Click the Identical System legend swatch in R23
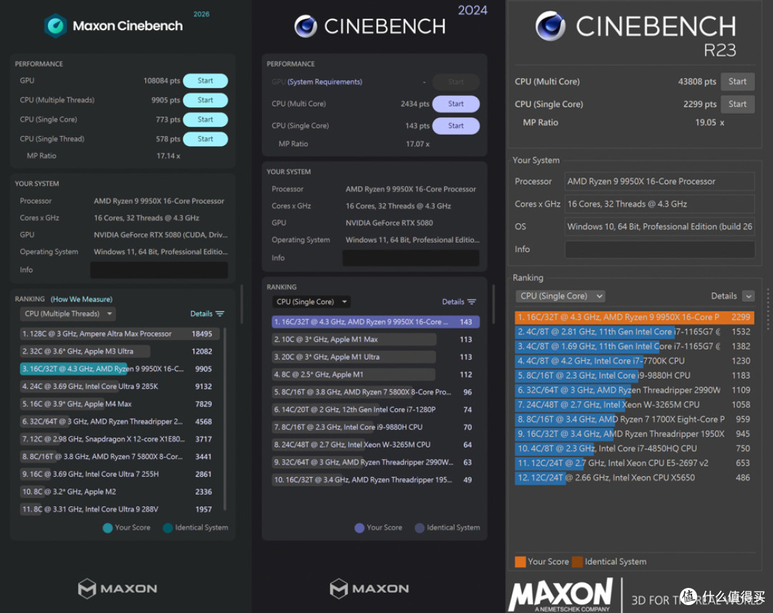Screen dimensions: 773x613 (x=578, y=561)
